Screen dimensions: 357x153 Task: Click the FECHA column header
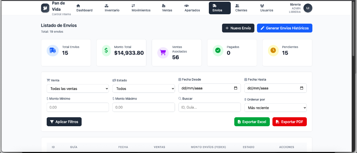coord(123,147)
